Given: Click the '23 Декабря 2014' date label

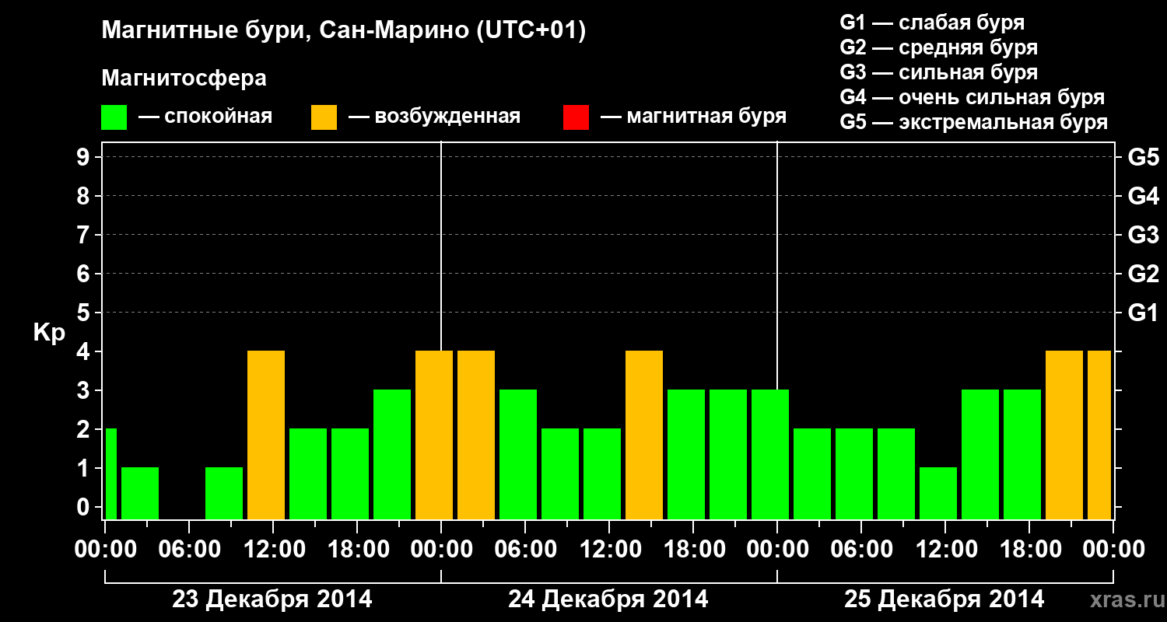Looking at the screenshot, I should pyautogui.click(x=272, y=599).
